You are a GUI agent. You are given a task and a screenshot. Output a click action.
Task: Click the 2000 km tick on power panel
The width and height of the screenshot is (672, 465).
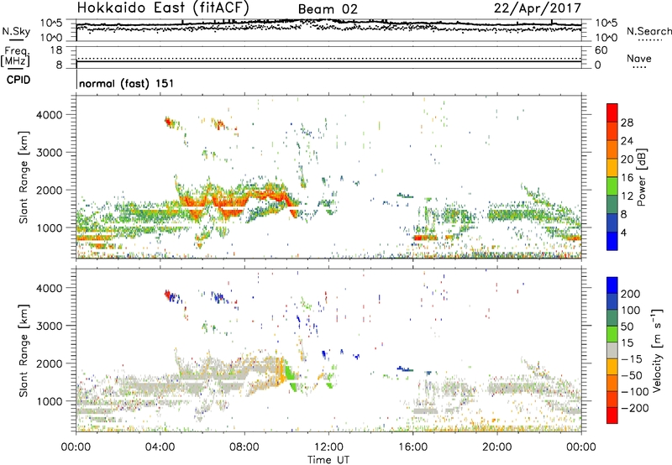[x=49, y=190]
